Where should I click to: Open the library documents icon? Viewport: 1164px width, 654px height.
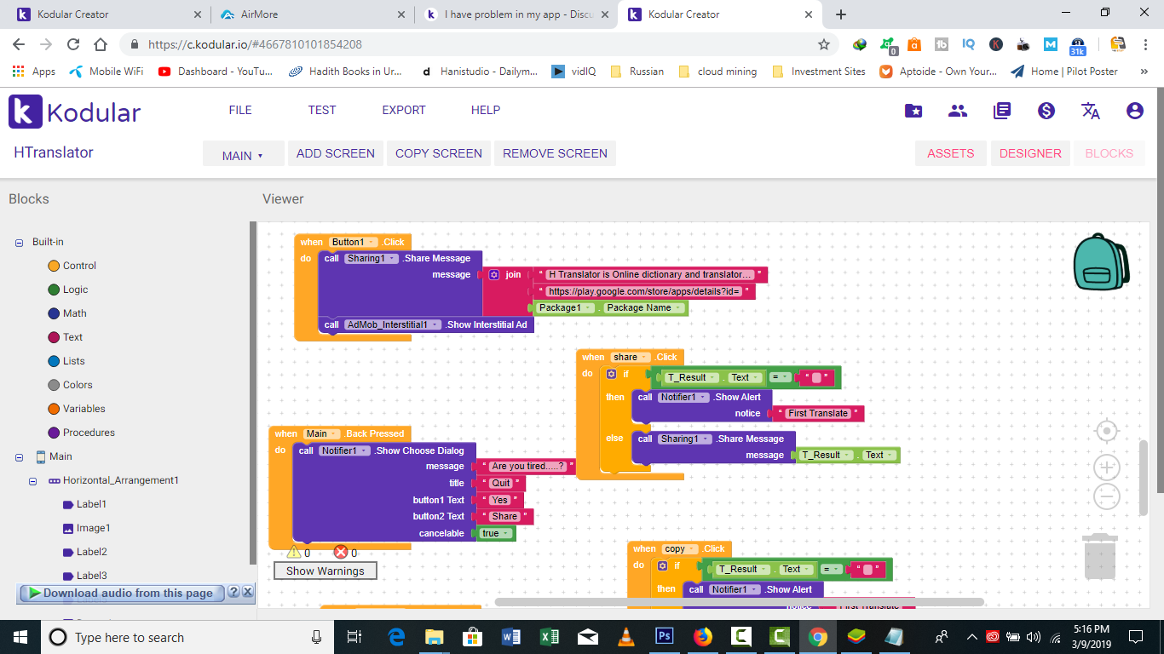(x=1002, y=110)
